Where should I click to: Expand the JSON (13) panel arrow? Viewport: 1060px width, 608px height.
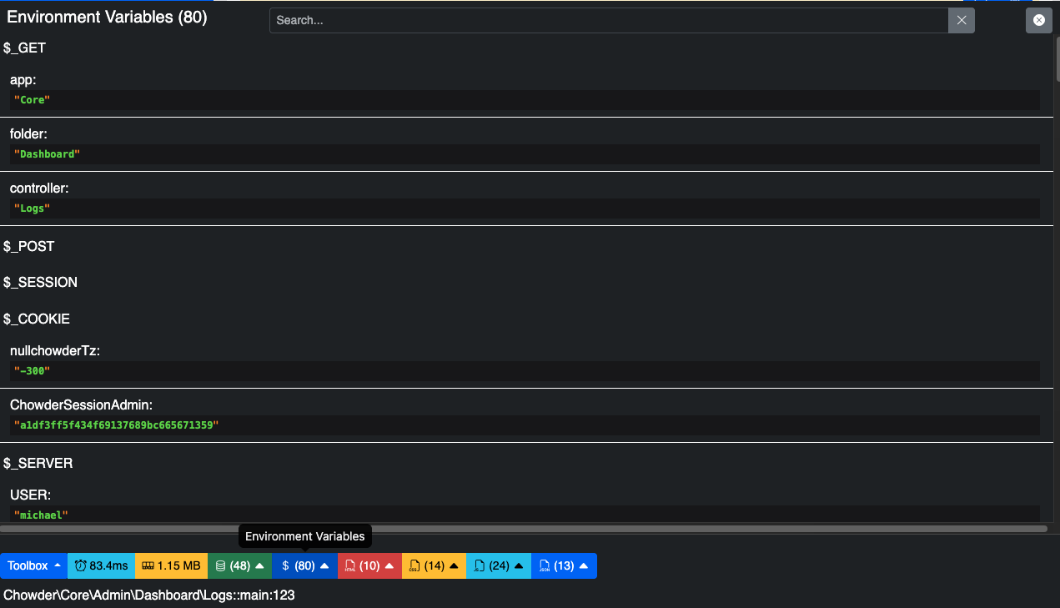(583, 565)
